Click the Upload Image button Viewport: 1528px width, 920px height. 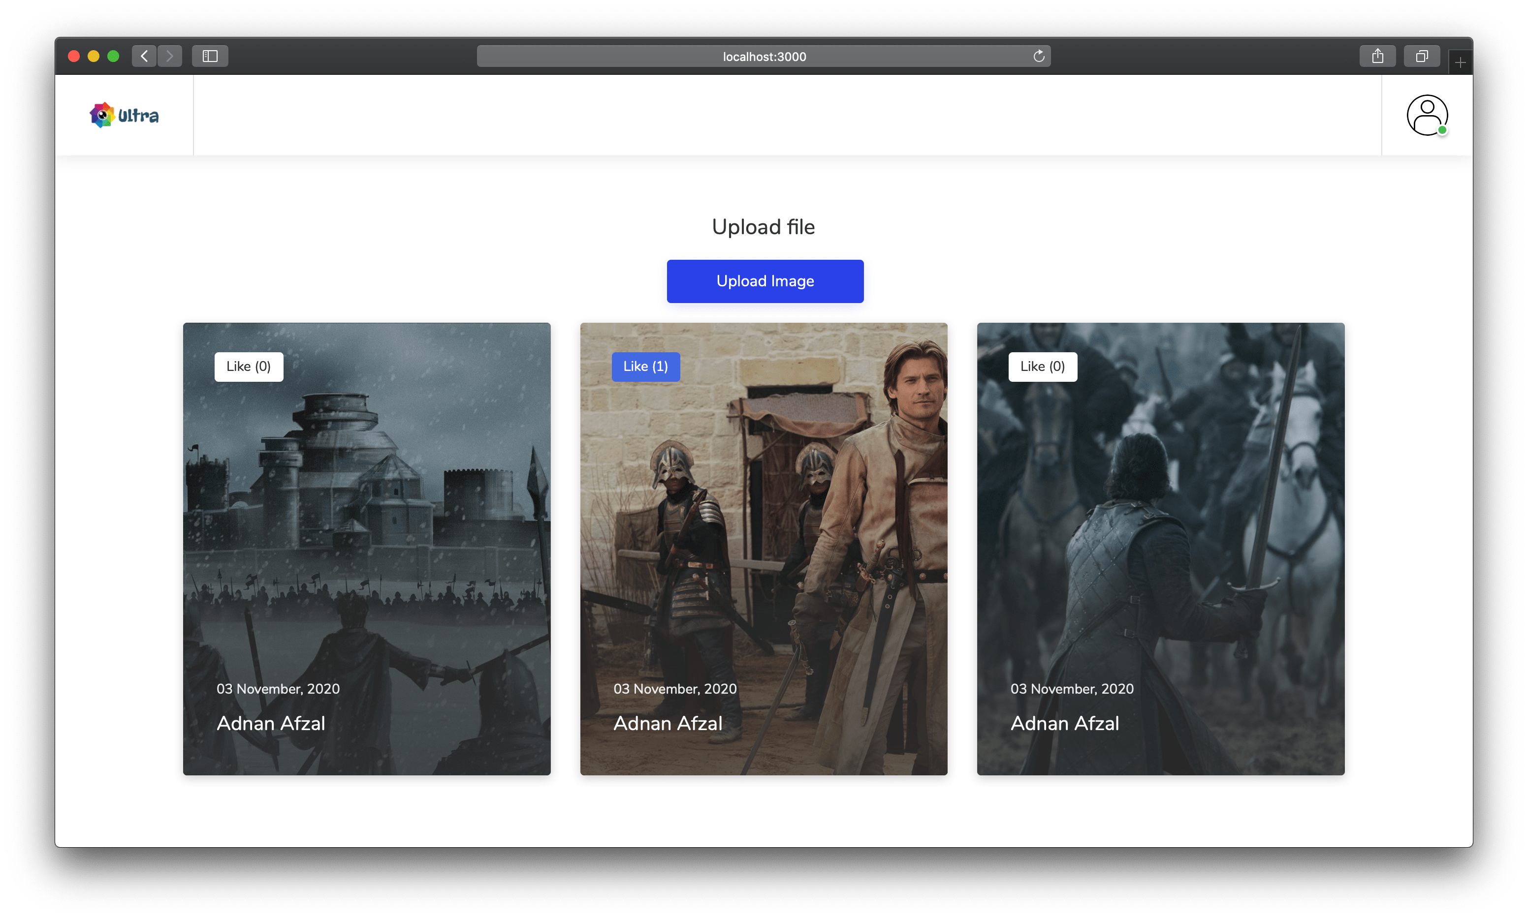764,281
